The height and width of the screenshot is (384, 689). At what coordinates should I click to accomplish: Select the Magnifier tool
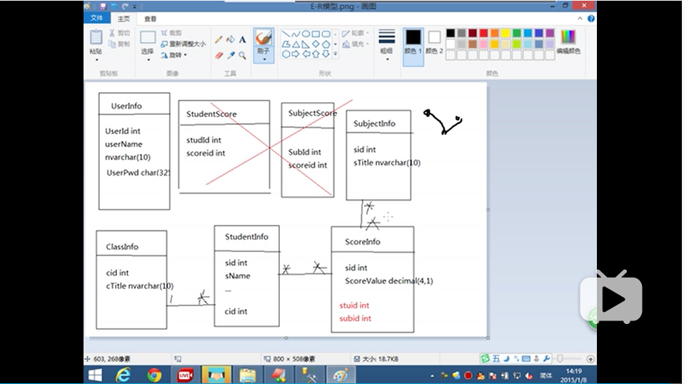click(x=243, y=56)
